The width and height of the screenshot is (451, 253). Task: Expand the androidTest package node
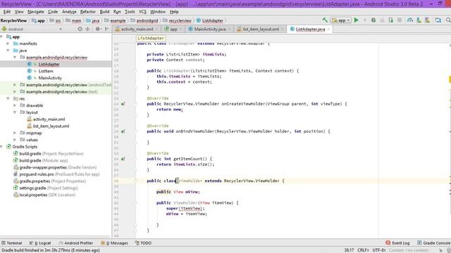click(x=15, y=85)
